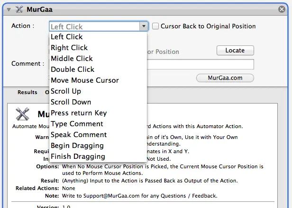Switch to the Results tab
292x208 pixels.
click(27, 92)
